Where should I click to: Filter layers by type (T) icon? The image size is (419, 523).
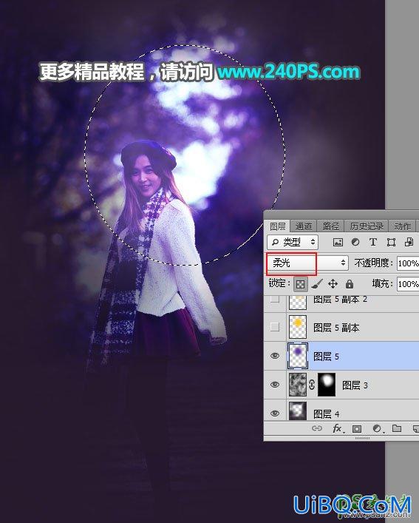tap(373, 242)
